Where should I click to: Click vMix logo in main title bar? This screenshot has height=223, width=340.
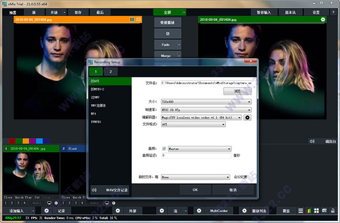click(x=5, y=4)
